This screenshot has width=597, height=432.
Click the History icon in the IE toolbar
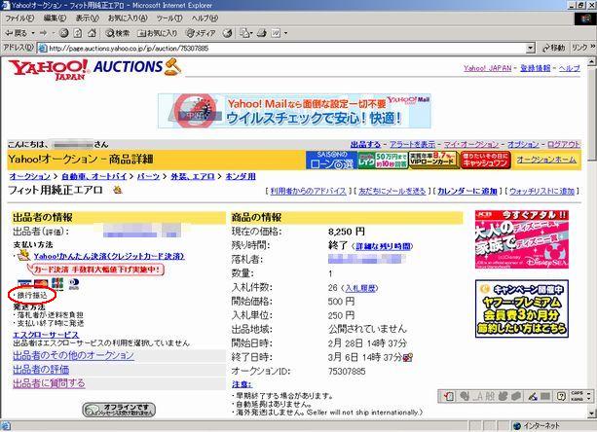(x=227, y=33)
